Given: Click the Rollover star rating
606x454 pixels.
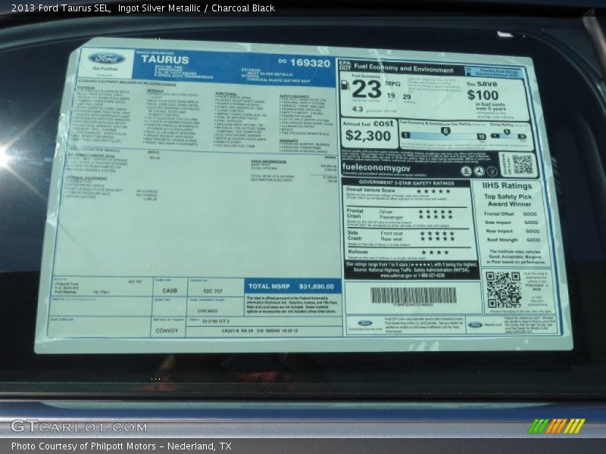Looking at the screenshot, I should click(434, 252).
